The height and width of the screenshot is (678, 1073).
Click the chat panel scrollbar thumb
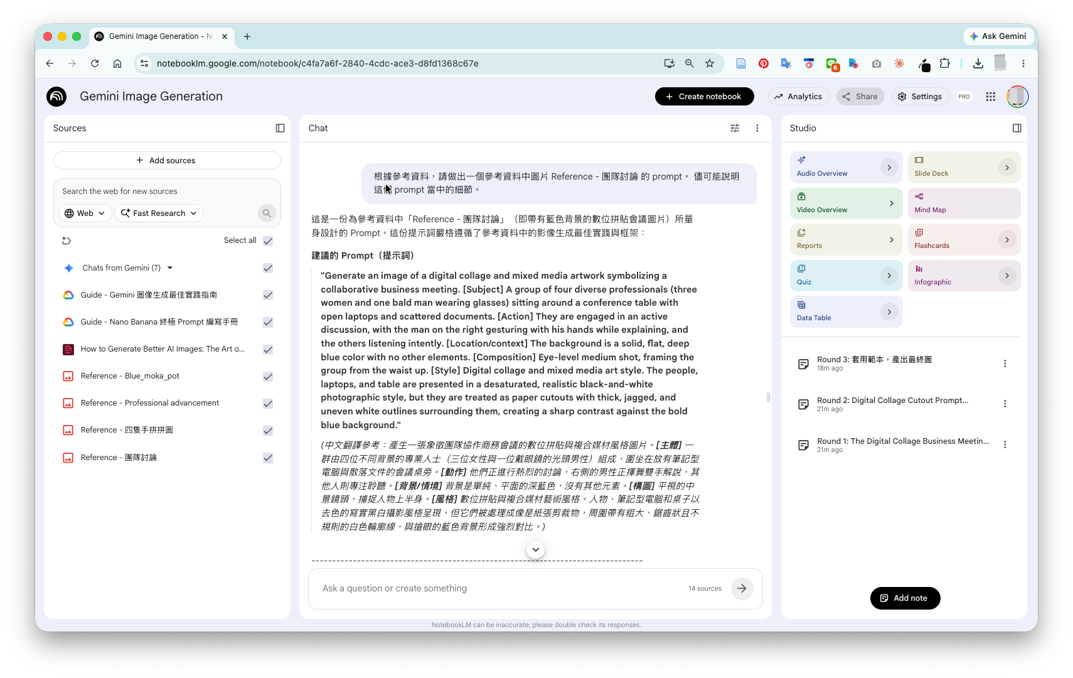(x=768, y=397)
